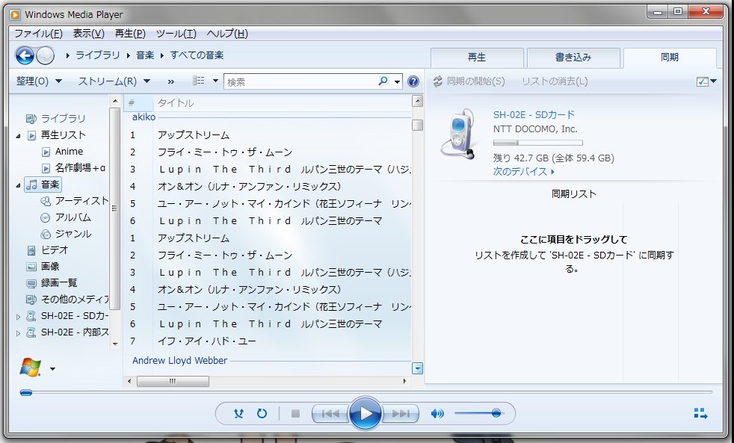The image size is (734, 443).
Task: Open the view options icon
Action: pyautogui.click(x=199, y=81)
